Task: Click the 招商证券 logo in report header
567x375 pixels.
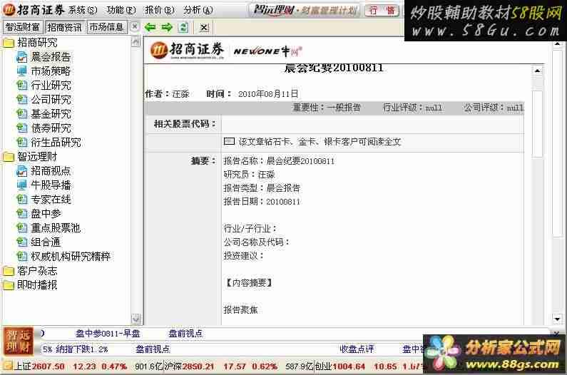Action: pyautogui.click(x=188, y=50)
